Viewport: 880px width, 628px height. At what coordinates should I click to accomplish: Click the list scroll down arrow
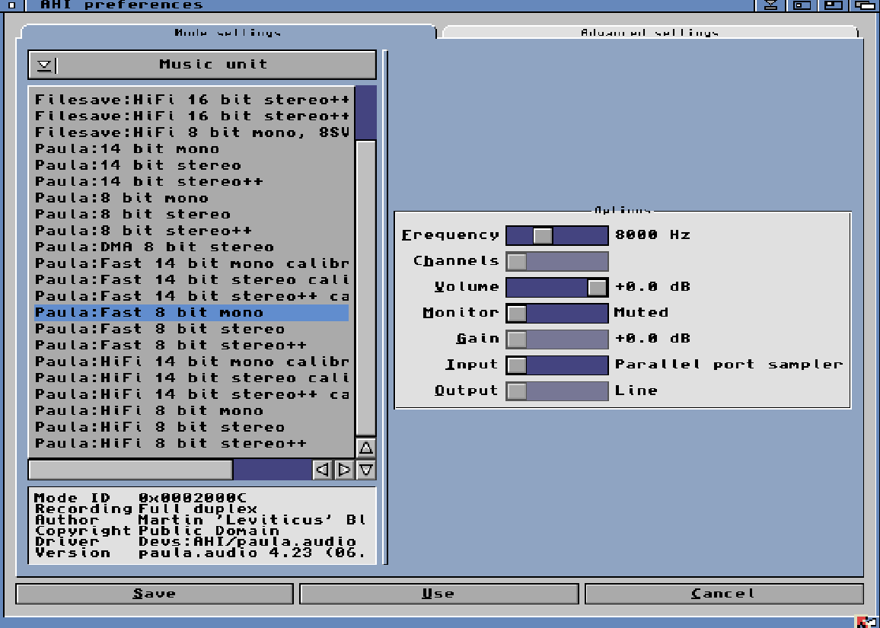[x=366, y=470]
